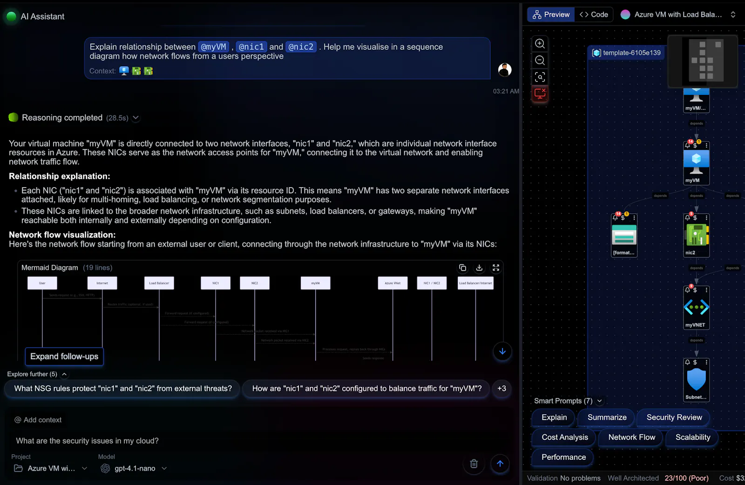Click the minimap thumbnail of the canvas
This screenshot has height=485, width=745.
(x=703, y=61)
